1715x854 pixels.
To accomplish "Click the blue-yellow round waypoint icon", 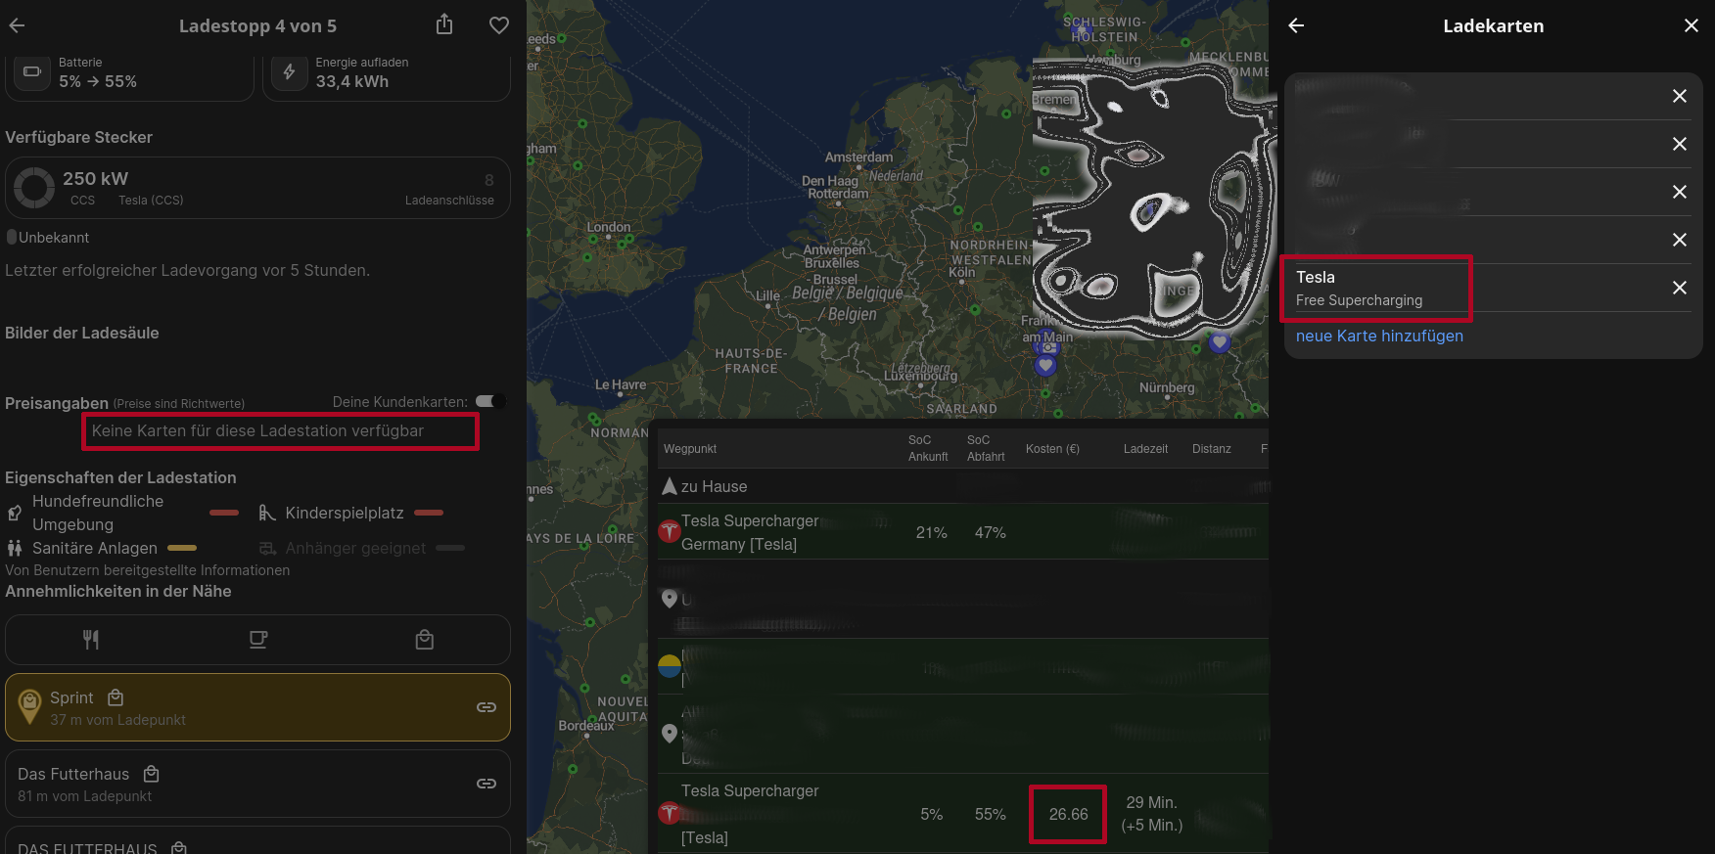I will [x=670, y=666].
